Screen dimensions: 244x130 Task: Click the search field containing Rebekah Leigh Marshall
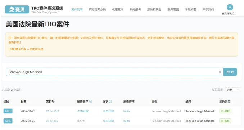[x=115, y=72]
